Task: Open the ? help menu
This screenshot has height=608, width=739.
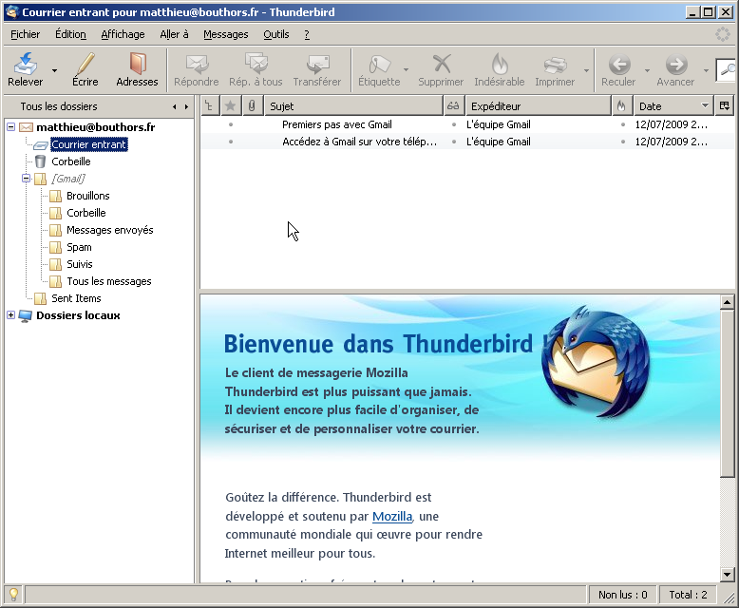Action: tap(307, 34)
